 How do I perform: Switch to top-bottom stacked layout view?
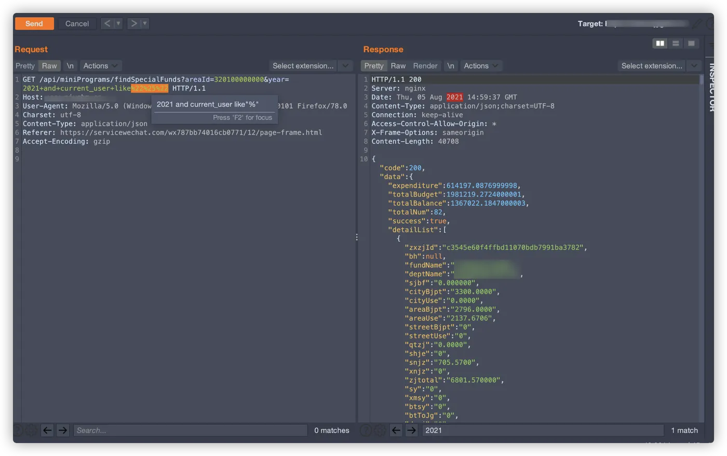tap(676, 44)
